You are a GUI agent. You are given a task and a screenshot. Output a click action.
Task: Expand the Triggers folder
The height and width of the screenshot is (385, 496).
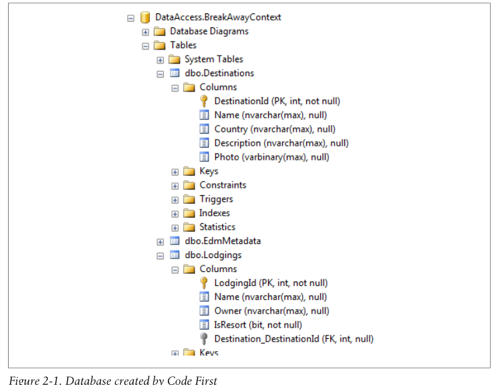175,200
